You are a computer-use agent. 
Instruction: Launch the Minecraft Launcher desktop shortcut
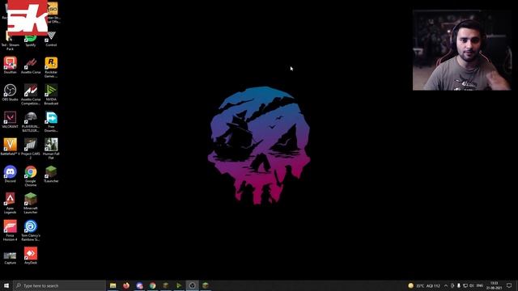pos(31,203)
